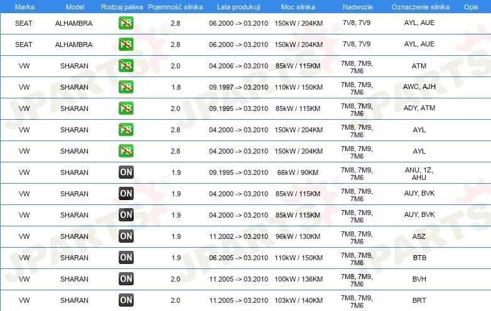Image resolution: width=491 pixels, height=311 pixels.
Task: Select the "06.2005 -> 03.2010" production years cell
Action: point(239,258)
